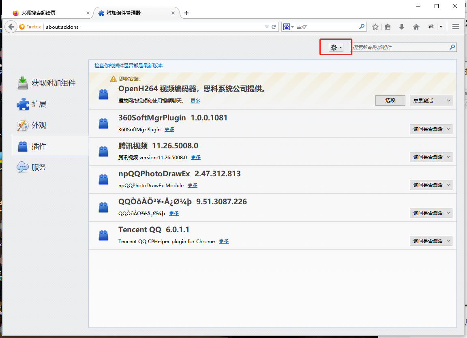Viewport: 467px width, 338px height.
Task: Click 更多 link for npQQPhotoDrawEx Module
Action: (193, 185)
